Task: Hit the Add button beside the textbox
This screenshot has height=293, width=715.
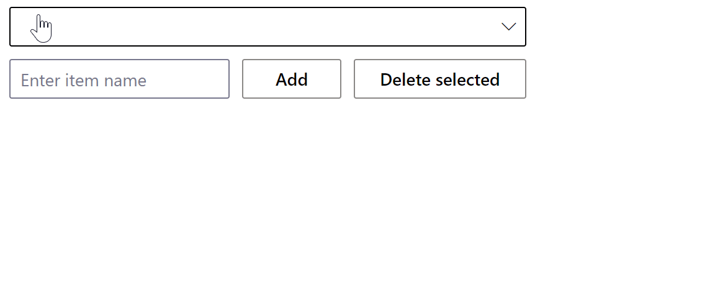Action: pyautogui.click(x=291, y=79)
